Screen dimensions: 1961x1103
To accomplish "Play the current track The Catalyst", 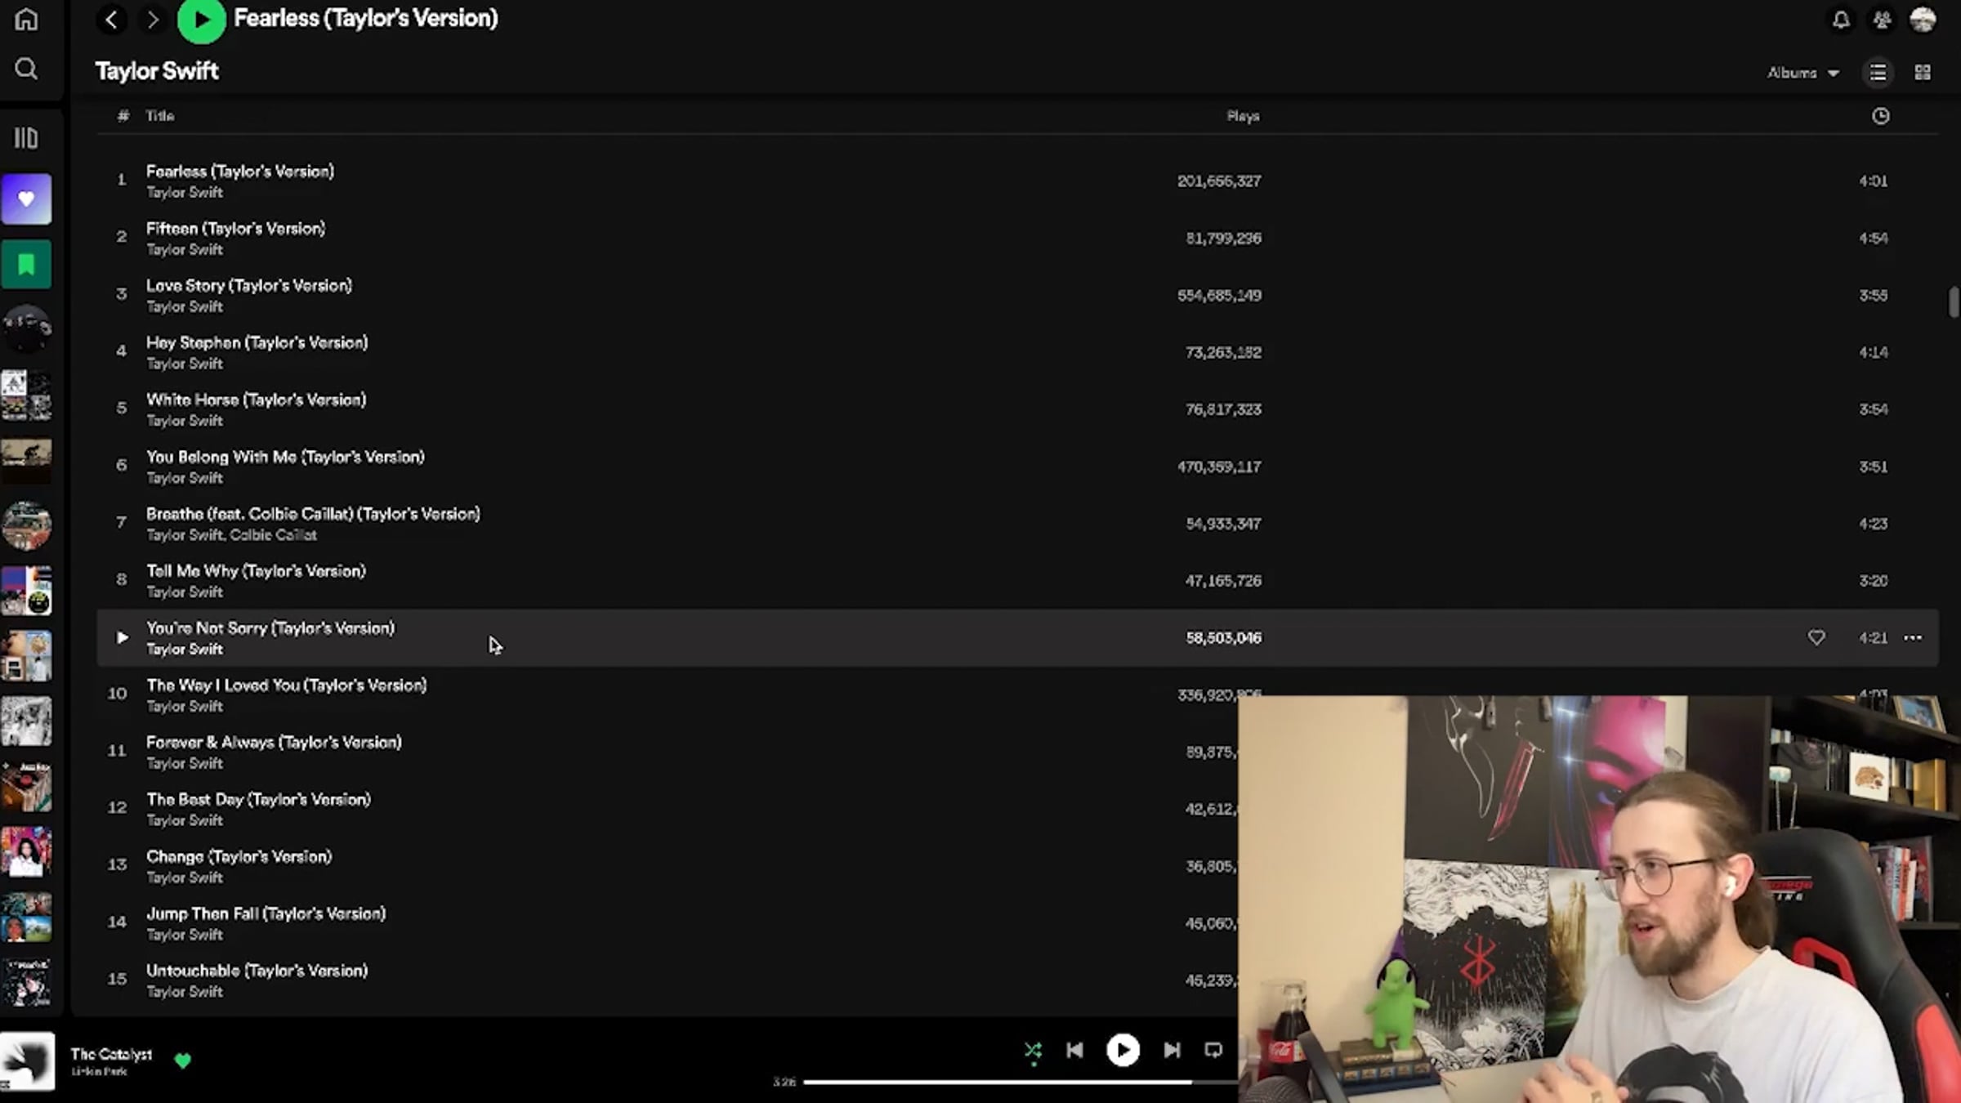I will pos(1123,1050).
